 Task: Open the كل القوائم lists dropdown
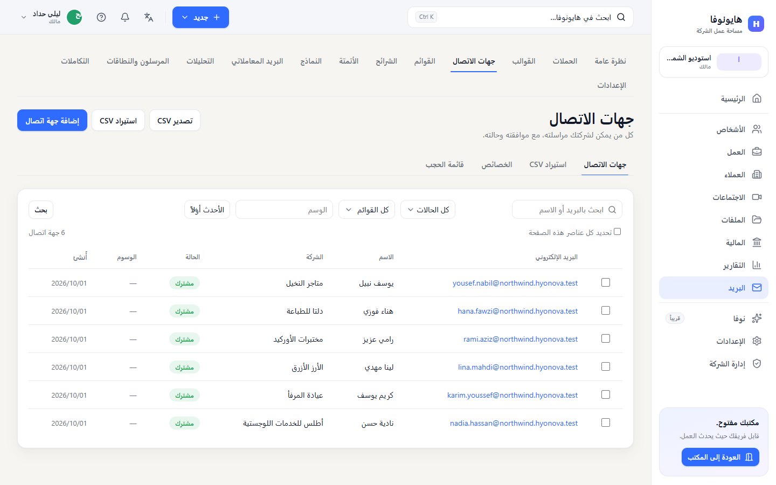tap(367, 210)
